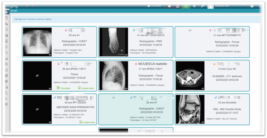The height and width of the screenshot is (138, 267).
Task: Select the Accueil tab
Action: [14, 11]
